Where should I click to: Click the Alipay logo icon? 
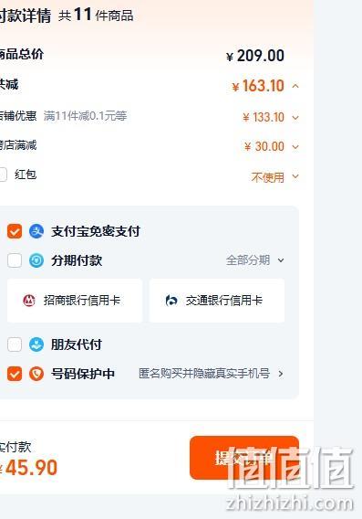coord(36,231)
